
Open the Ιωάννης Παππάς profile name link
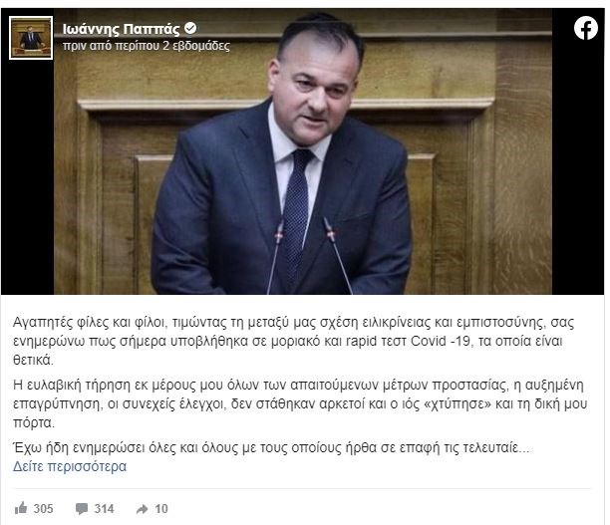coord(121,29)
